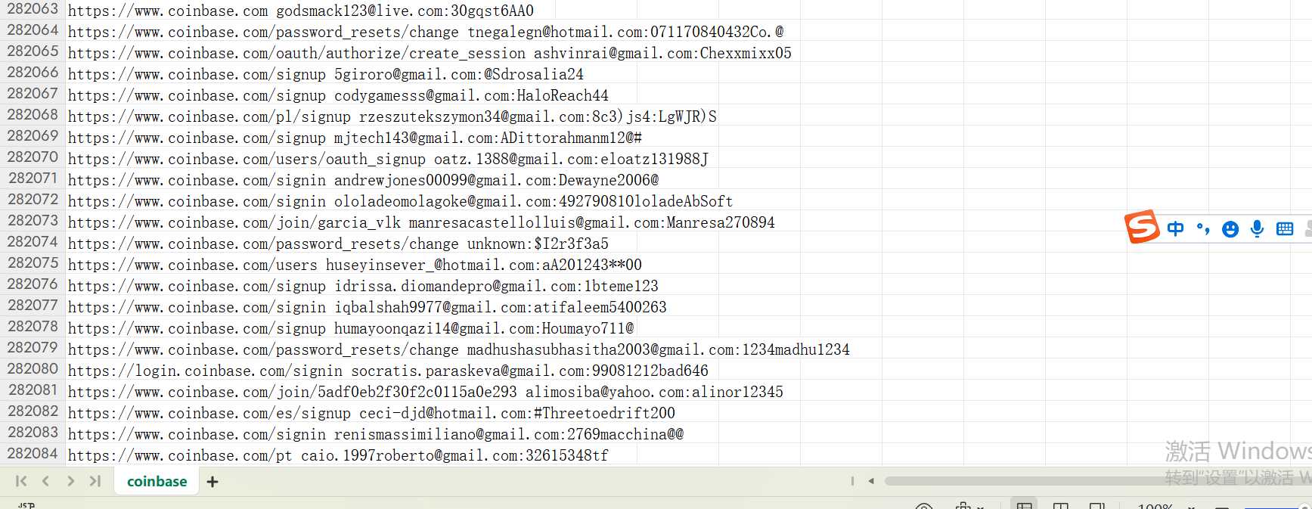The height and width of the screenshot is (509, 1312).
Task: Select row header 282082
Action: click(x=33, y=411)
